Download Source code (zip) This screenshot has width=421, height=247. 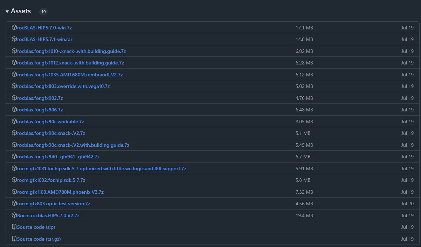36,227
